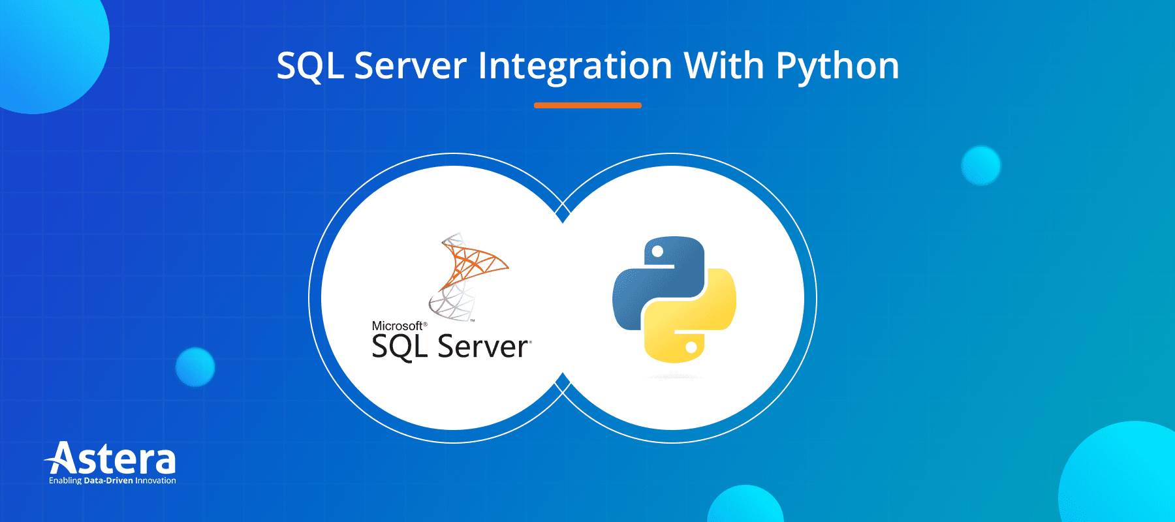The width and height of the screenshot is (1175, 522).
Task: Click the "With" word in the heading
Action: click(x=723, y=65)
